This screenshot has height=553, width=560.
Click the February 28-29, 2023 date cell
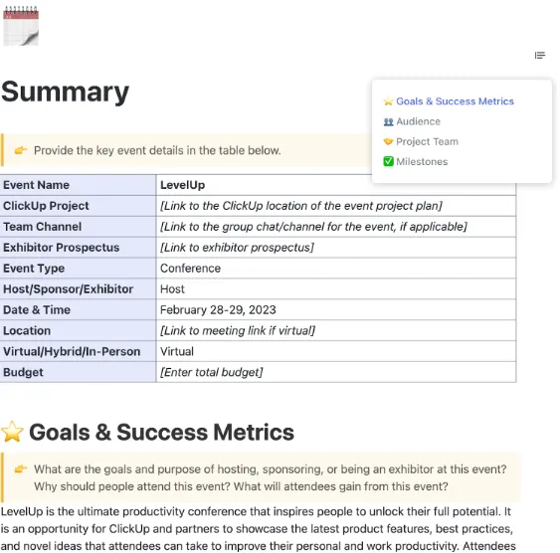(336, 309)
